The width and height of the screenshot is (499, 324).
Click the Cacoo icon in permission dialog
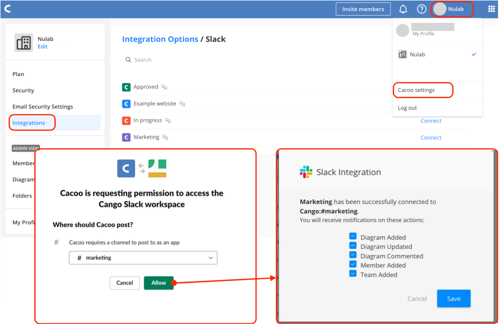[126, 169]
